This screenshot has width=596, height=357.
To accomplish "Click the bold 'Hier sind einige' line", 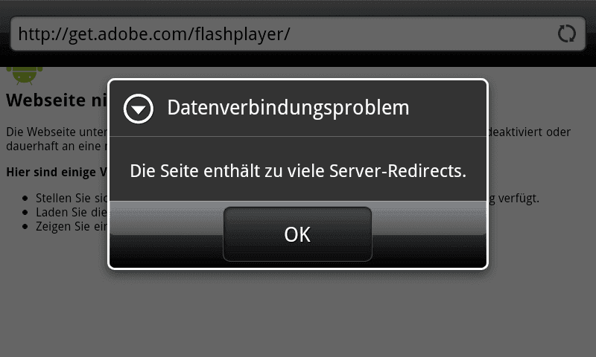I will (57, 173).
